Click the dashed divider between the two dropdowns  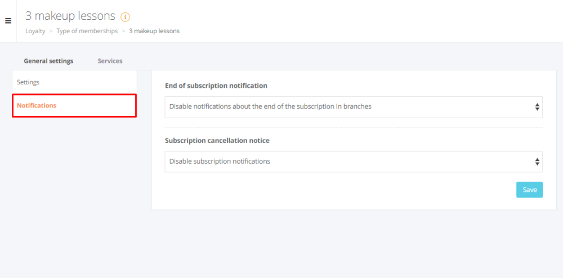click(x=354, y=127)
